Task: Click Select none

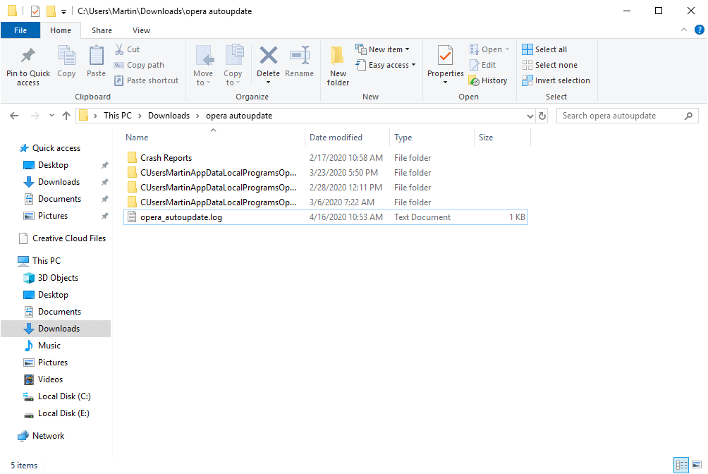Action: (549, 65)
